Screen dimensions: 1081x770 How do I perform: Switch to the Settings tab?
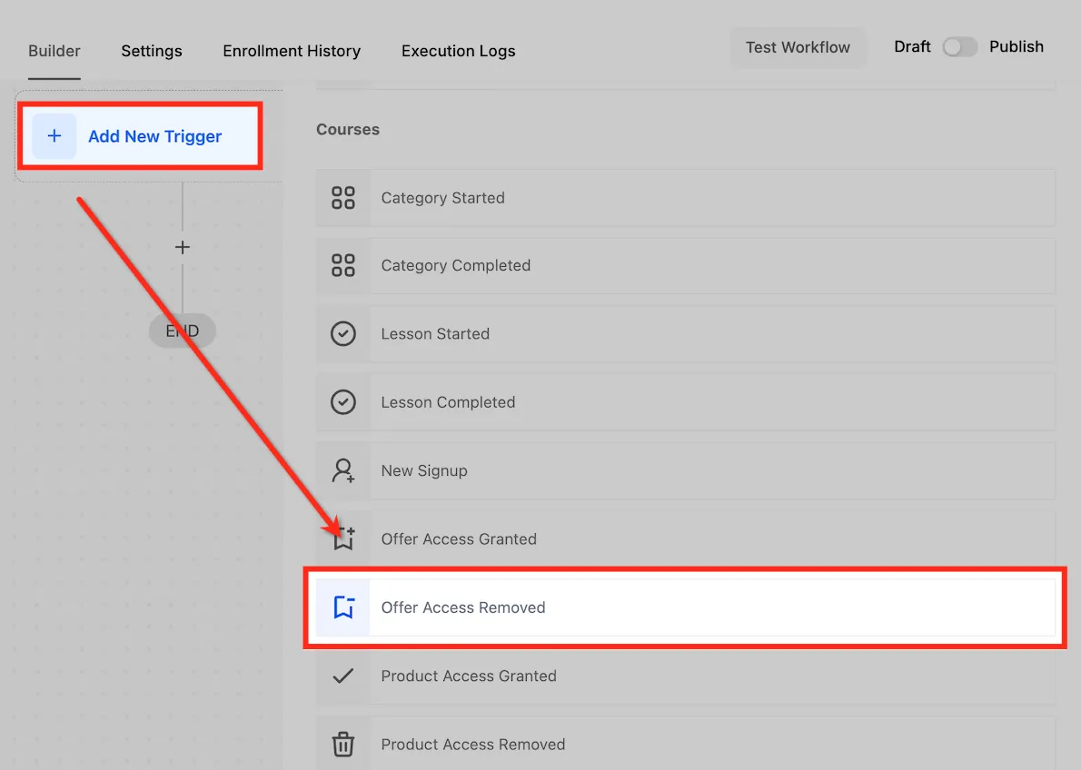point(152,51)
